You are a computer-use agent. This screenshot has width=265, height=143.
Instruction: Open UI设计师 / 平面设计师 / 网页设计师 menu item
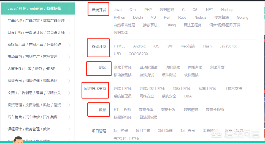point(36,32)
